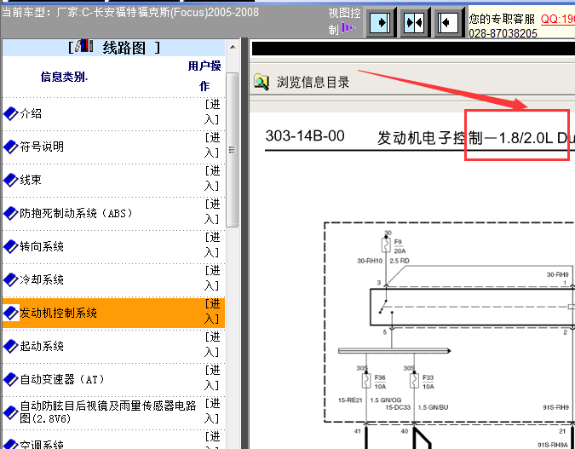Click the book icon beside 防抱死制动系统
This screenshot has width=575, height=449.
pyautogui.click(x=10, y=214)
